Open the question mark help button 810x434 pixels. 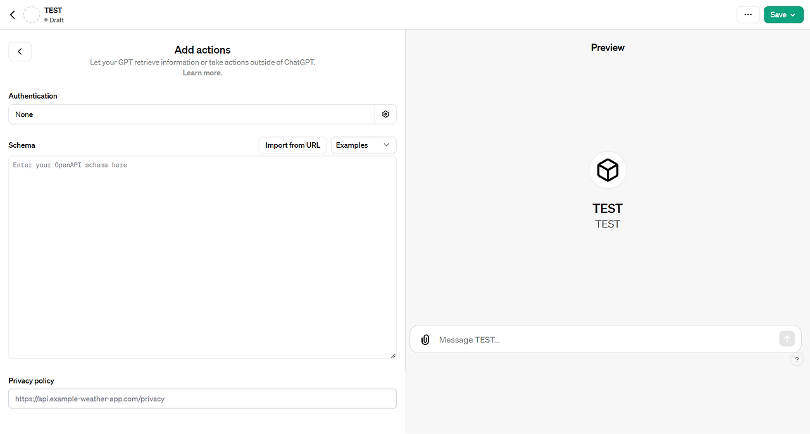[x=797, y=359]
